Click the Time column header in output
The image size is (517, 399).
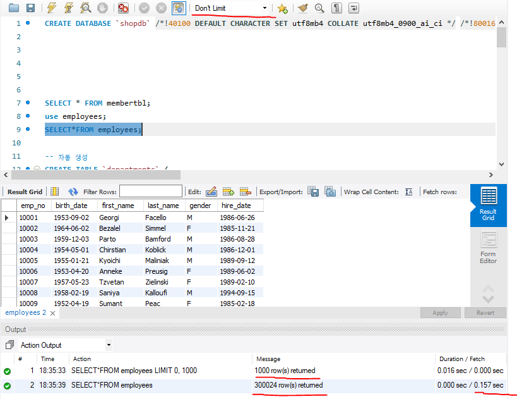click(47, 359)
